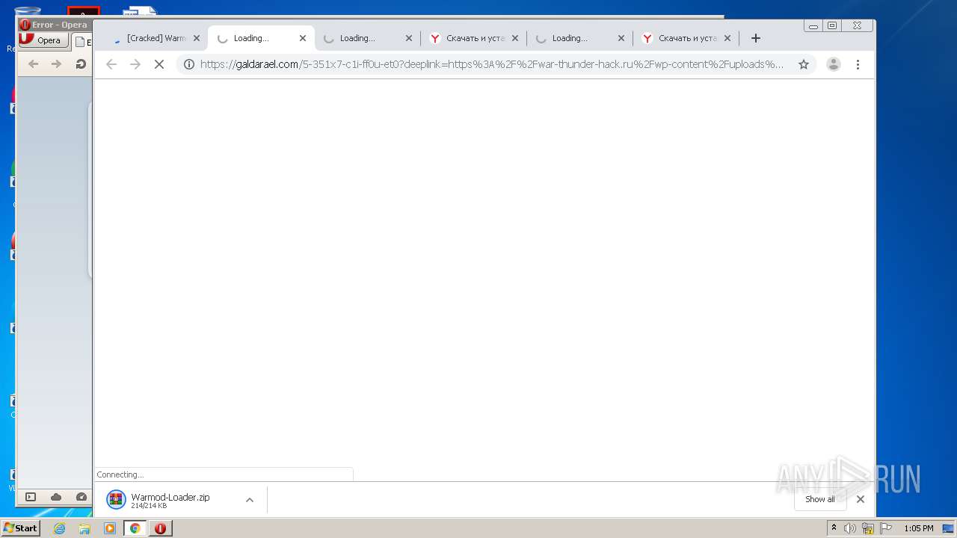Open the Opera menu button

43,40
